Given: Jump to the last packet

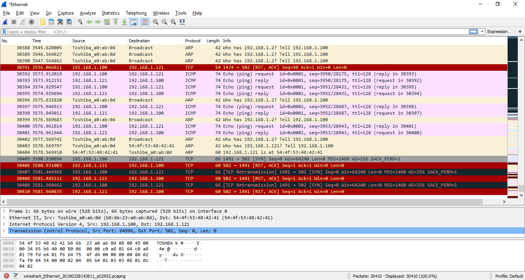Looking at the screenshot, I should [125, 22].
